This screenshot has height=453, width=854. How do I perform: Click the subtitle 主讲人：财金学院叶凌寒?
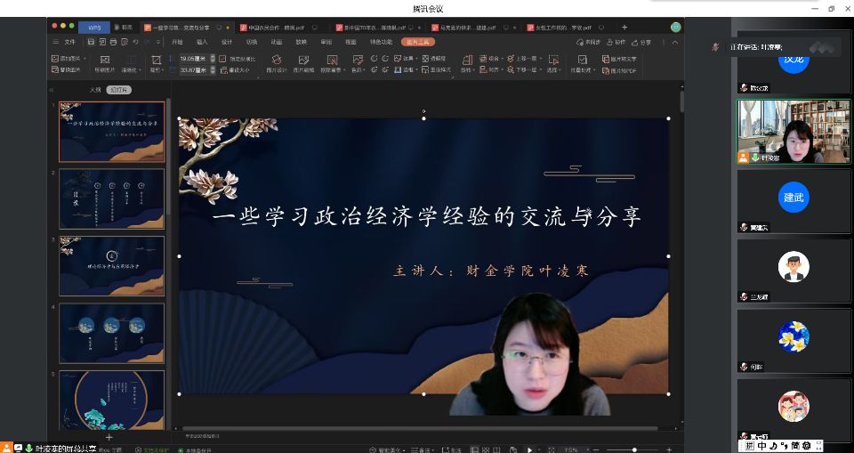(491, 271)
